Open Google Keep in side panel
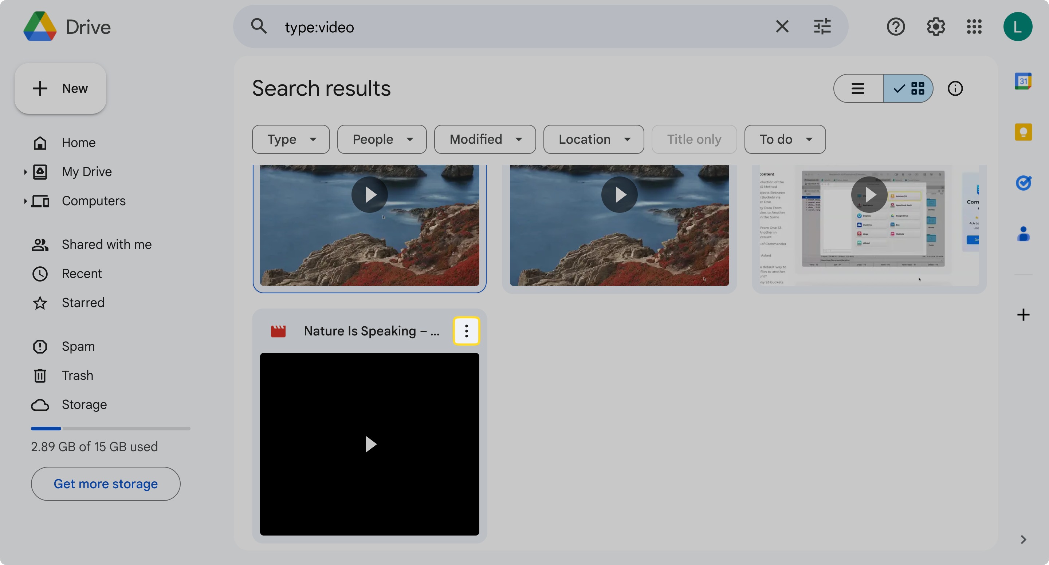1049x565 pixels. [1024, 132]
